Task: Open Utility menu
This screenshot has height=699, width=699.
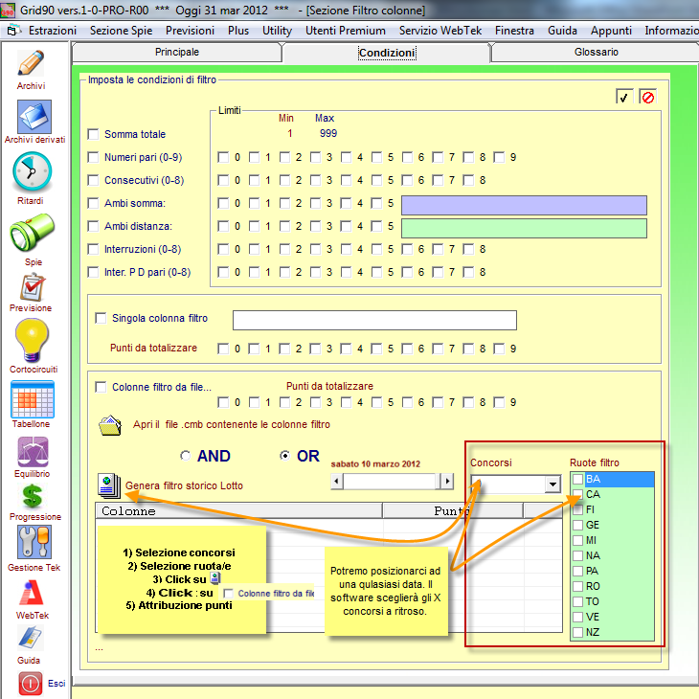Action: [x=278, y=31]
